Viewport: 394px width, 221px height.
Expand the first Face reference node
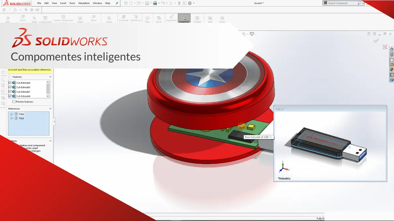(x=11, y=114)
